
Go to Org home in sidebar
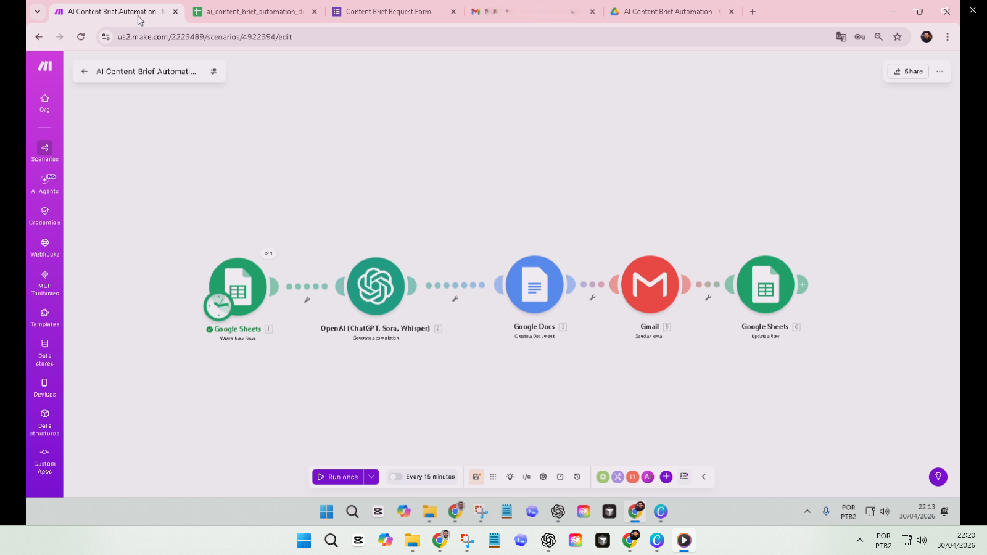pyautogui.click(x=44, y=103)
